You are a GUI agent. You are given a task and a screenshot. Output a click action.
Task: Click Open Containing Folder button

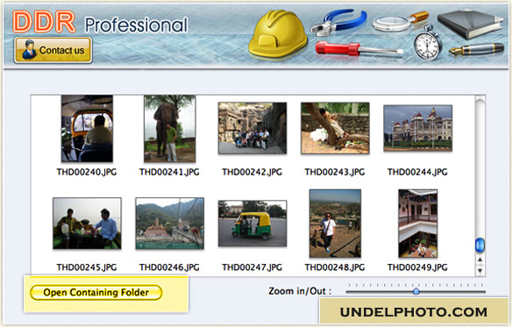coord(96,293)
